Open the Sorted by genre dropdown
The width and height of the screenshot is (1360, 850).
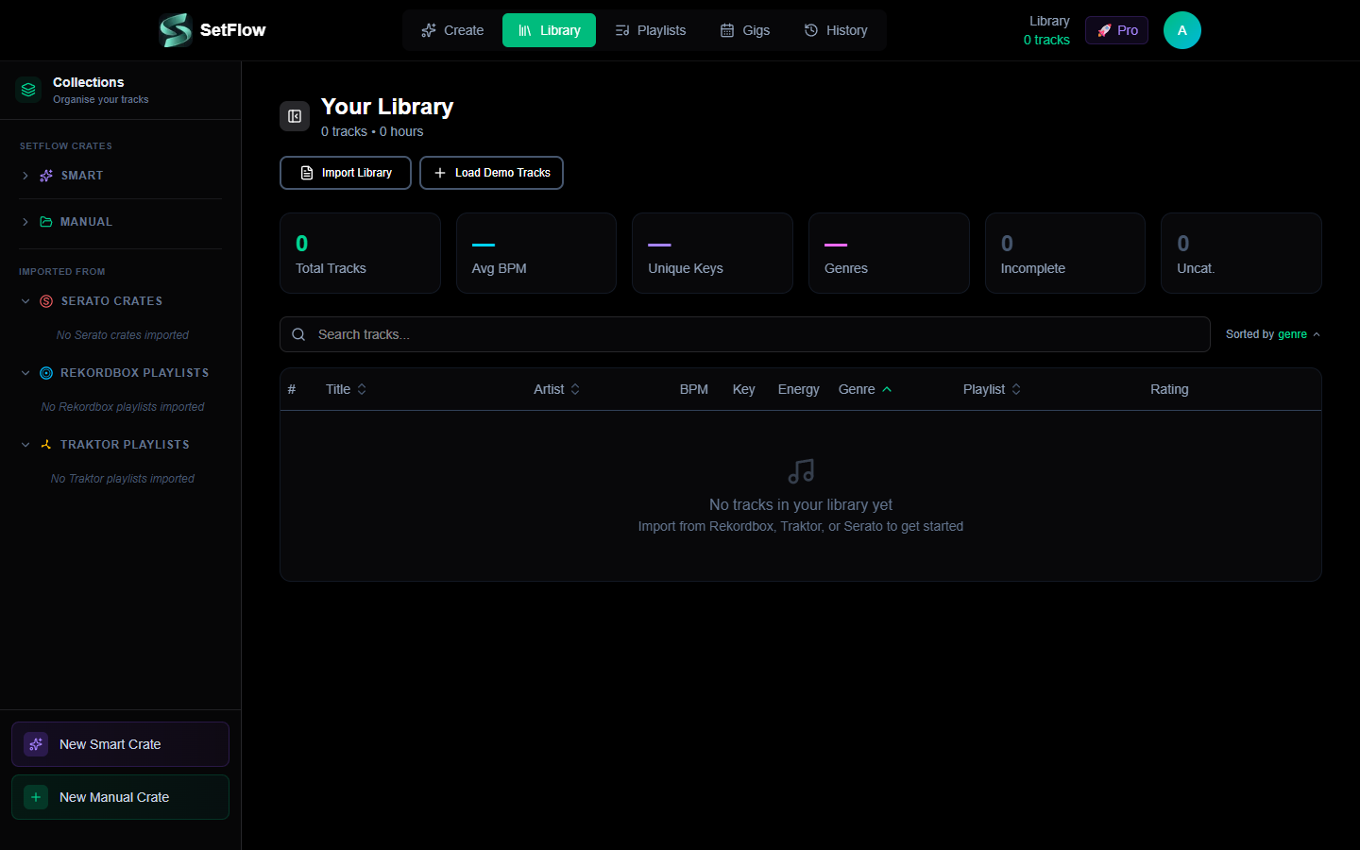click(x=1272, y=334)
